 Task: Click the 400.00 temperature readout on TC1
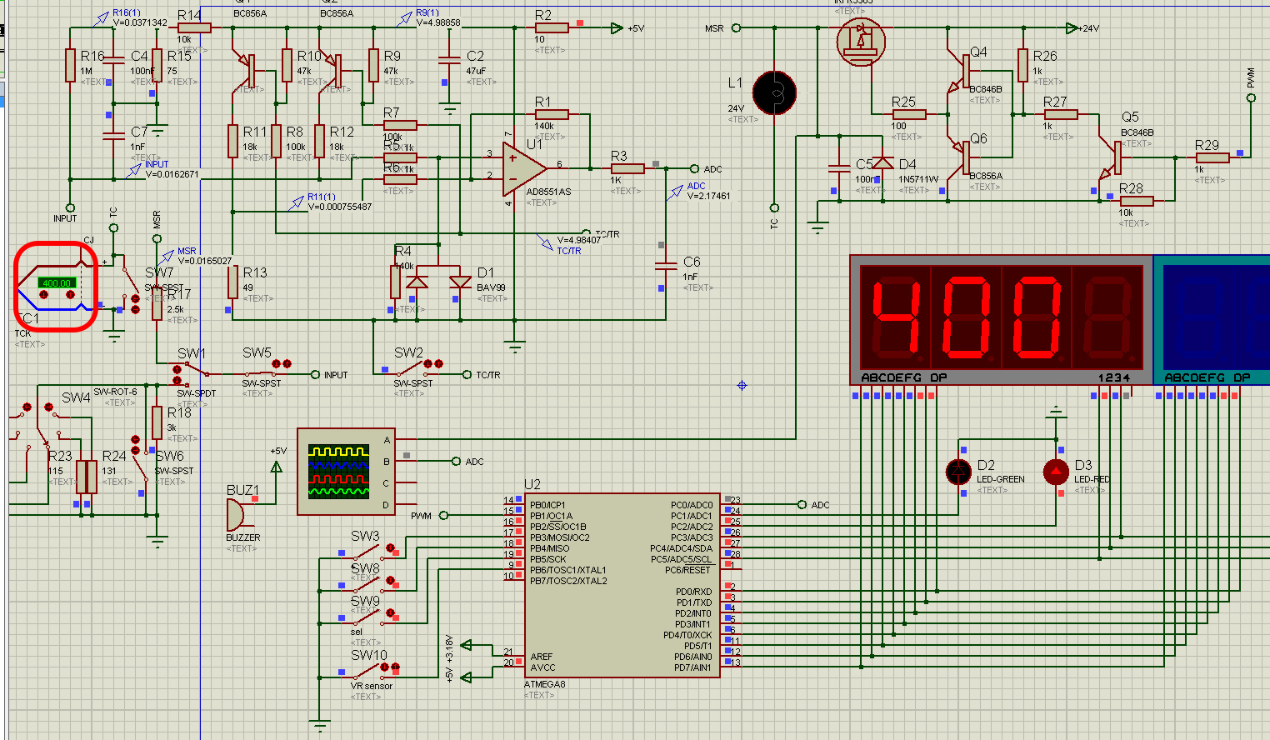pyautogui.click(x=57, y=283)
